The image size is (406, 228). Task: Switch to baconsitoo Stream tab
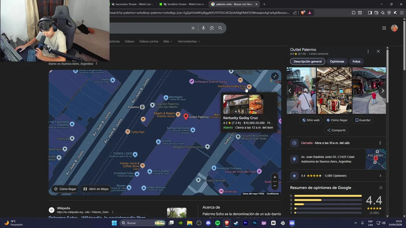[132, 4]
